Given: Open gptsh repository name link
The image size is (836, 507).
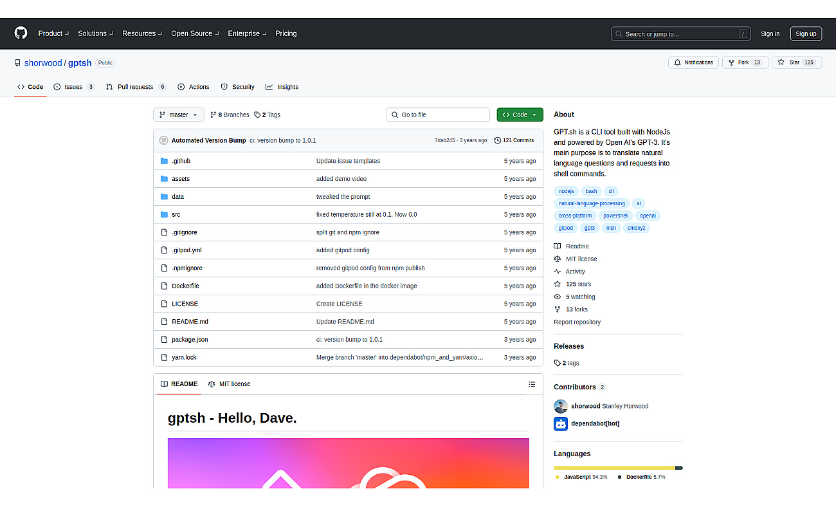Looking at the screenshot, I should coord(80,63).
